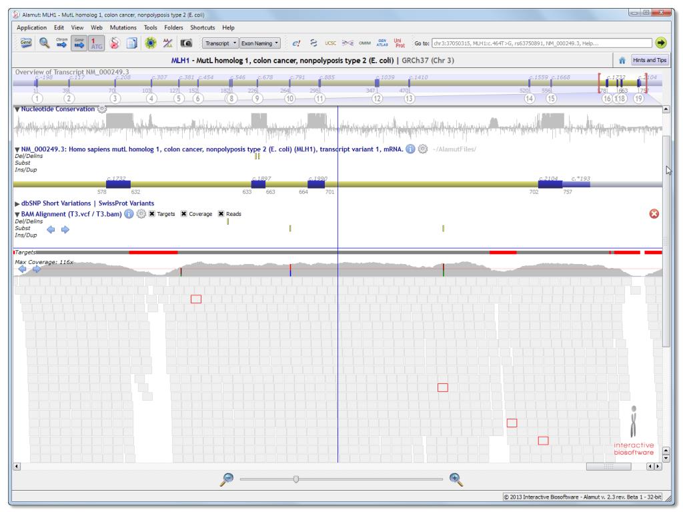The width and height of the screenshot is (683, 512).
Task: Open the Exon Naming dropdown
Action: click(x=260, y=43)
